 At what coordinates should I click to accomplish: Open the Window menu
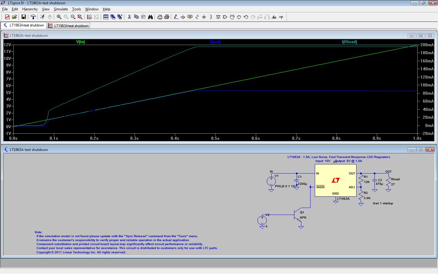tap(92, 9)
